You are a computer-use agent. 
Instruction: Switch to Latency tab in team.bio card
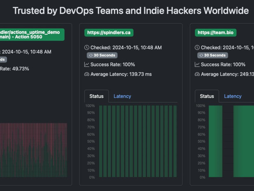pos(233,96)
